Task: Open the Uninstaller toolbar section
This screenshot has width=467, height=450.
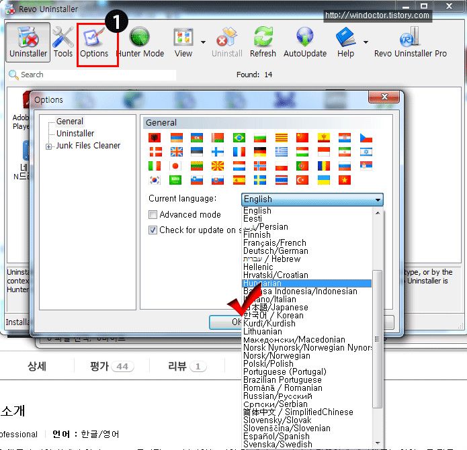Action: 28,42
